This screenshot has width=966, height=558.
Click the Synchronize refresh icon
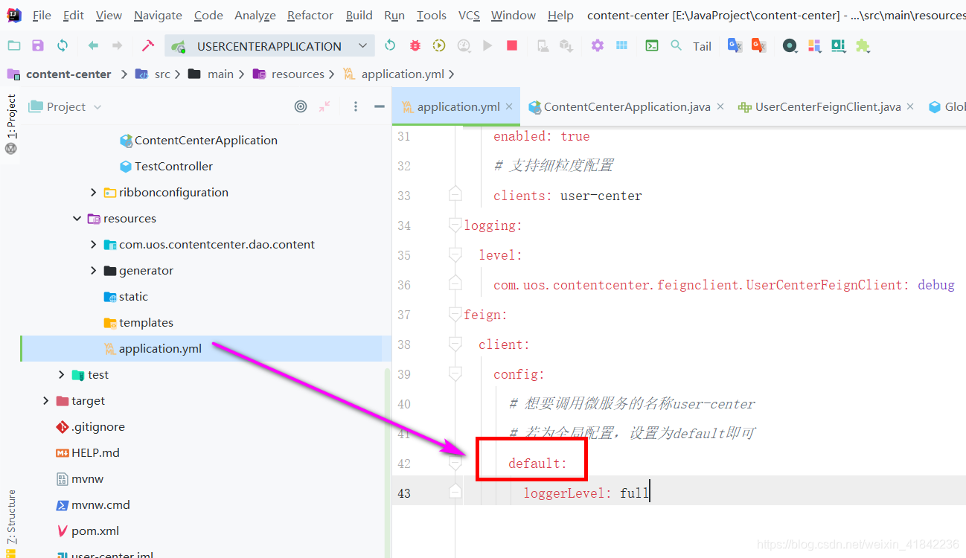point(63,45)
